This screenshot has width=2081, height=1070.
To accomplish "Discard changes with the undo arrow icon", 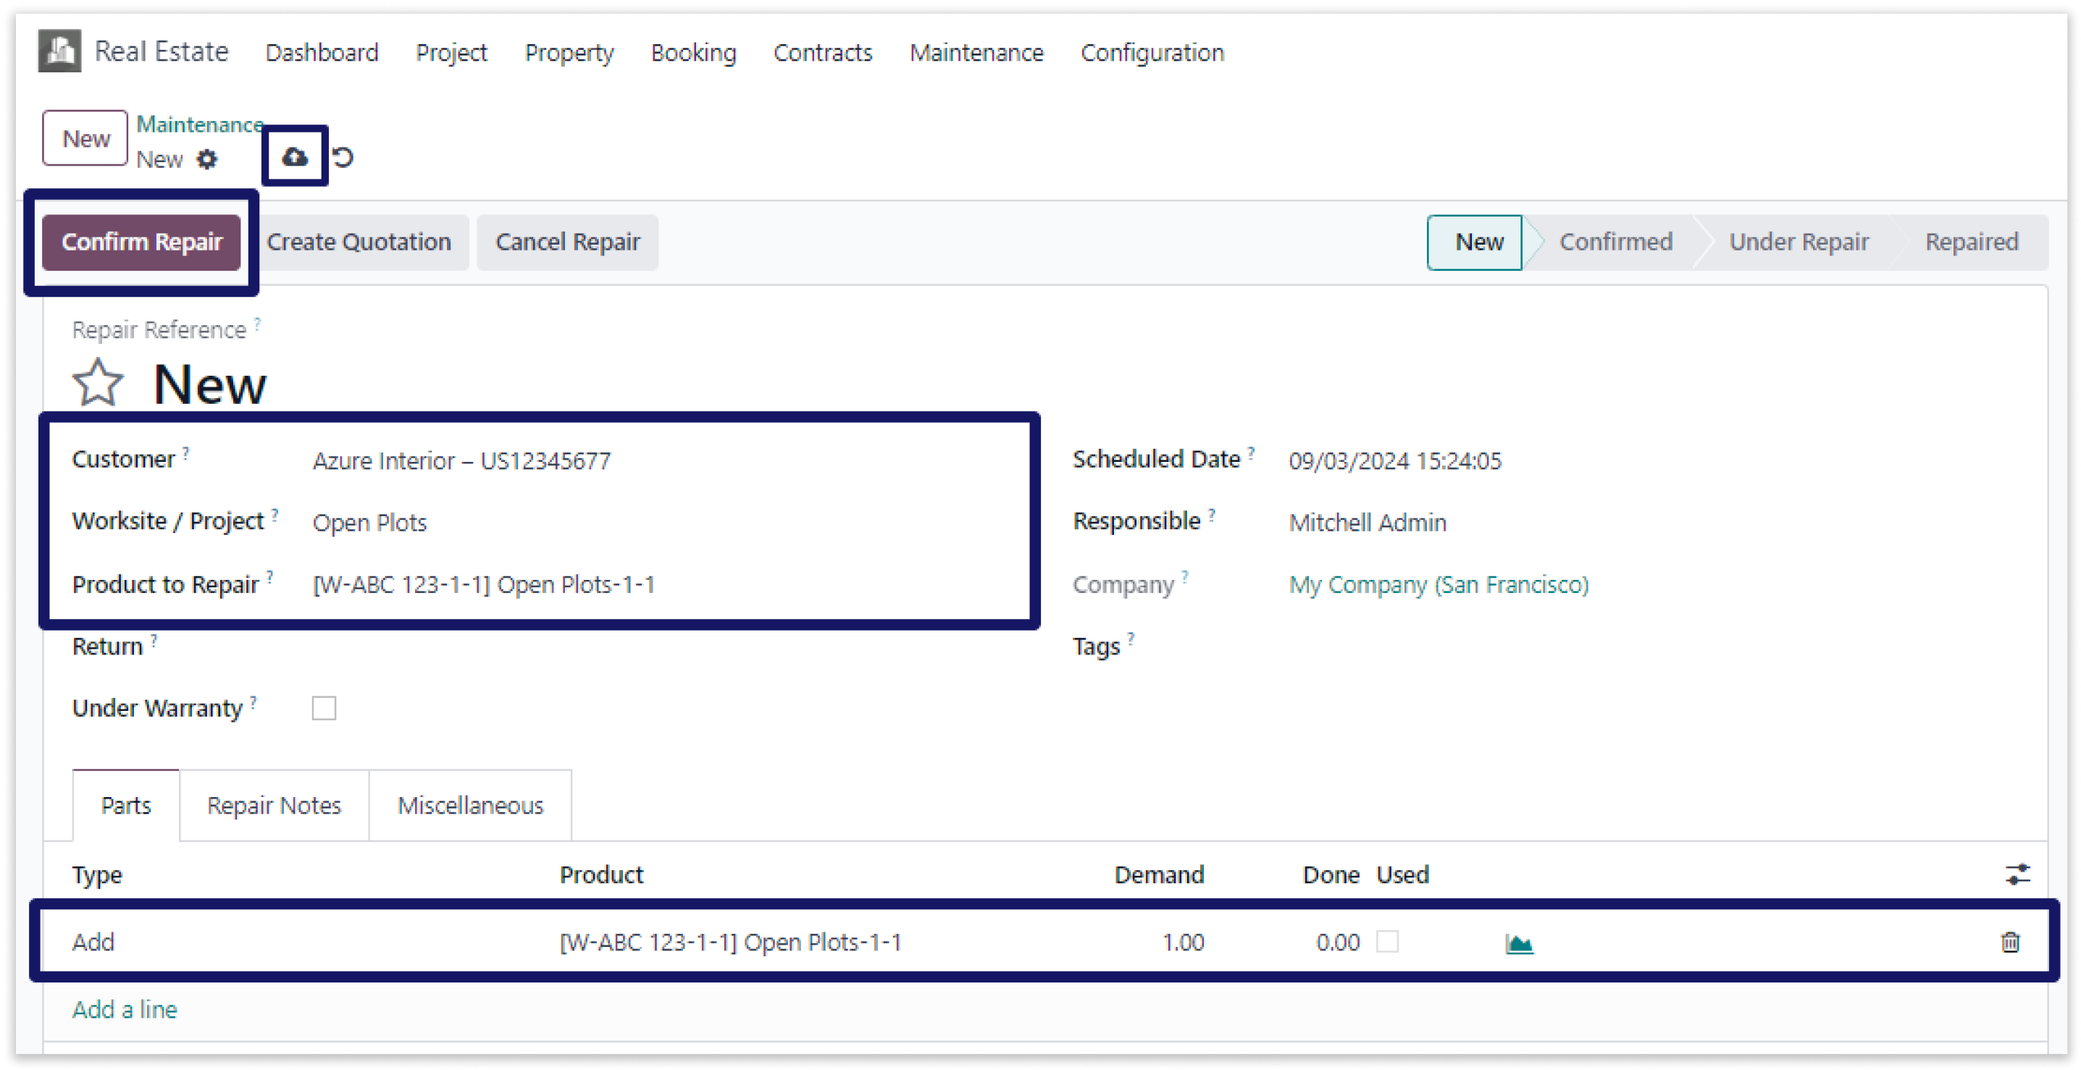I will 343,158.
